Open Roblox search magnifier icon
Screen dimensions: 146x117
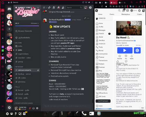119,11
